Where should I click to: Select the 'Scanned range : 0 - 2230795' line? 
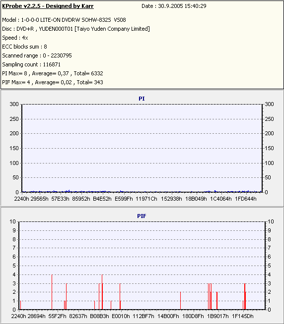point(37,55)
